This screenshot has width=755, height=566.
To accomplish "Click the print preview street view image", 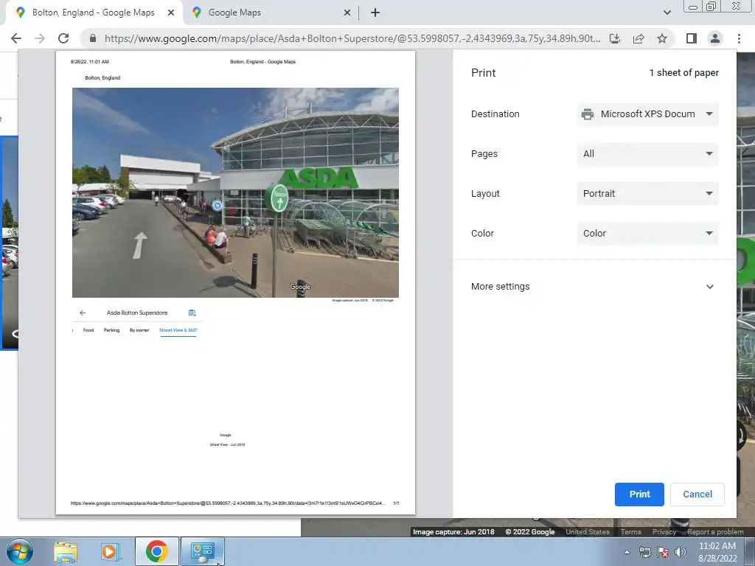I will [235, 192].
